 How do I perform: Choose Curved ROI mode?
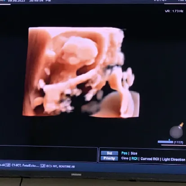(x=150, y=159)
